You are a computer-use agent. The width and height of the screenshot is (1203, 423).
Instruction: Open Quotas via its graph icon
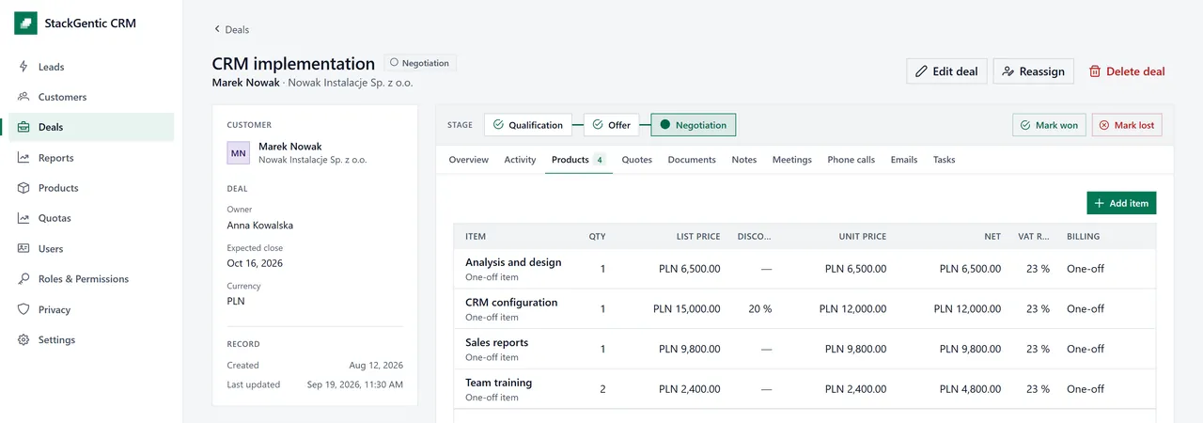(x=23, y=218)
